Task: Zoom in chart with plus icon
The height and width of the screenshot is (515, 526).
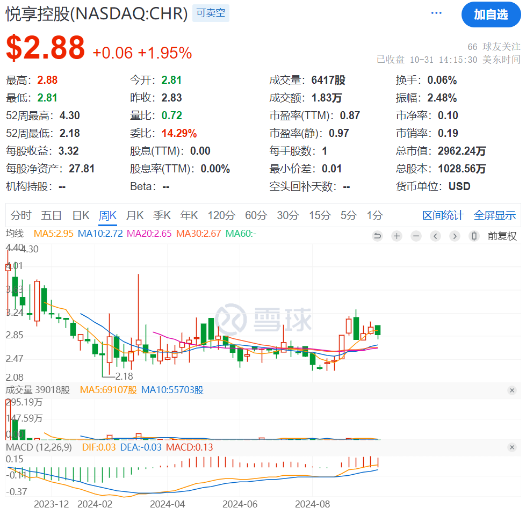Action: click(397, 236)
